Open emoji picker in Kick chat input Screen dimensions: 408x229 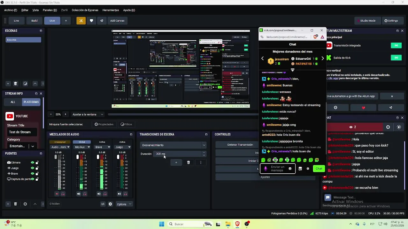[x=290, y=169]
